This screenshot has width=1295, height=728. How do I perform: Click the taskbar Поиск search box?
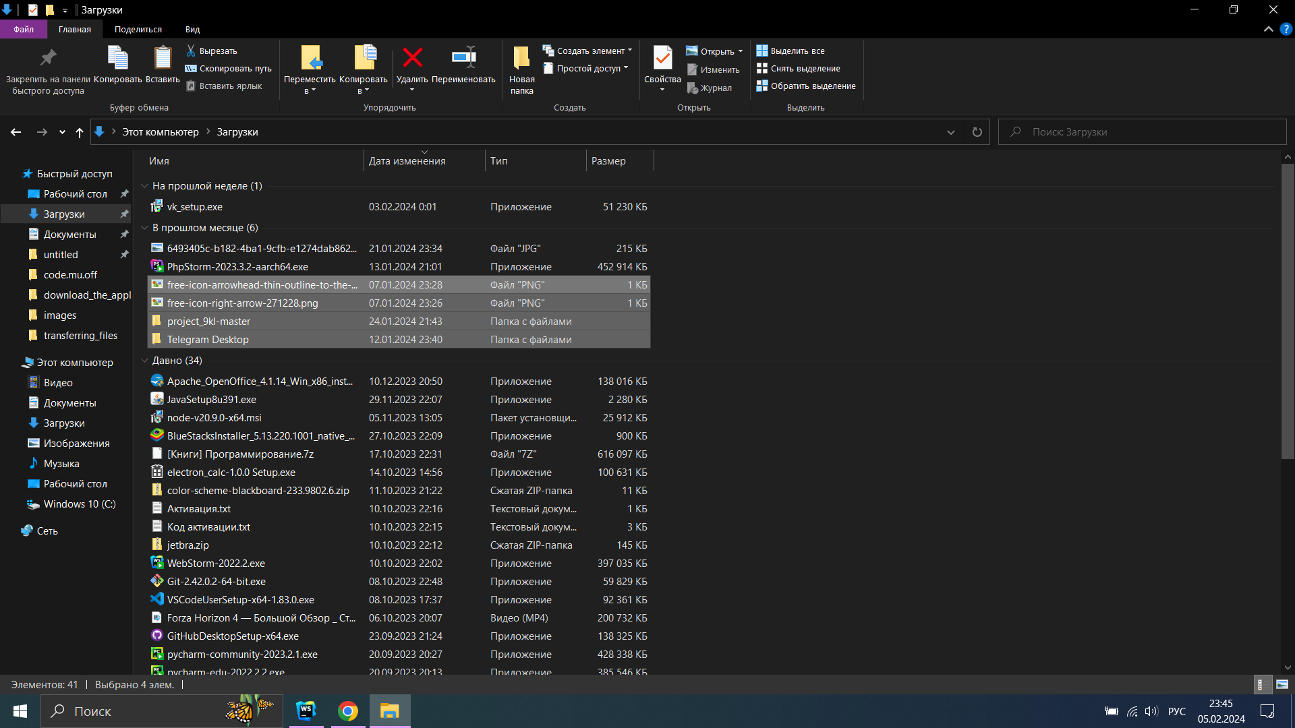(x=162, y=710)
